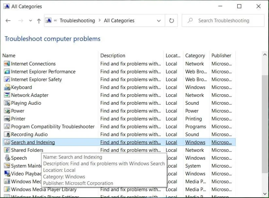The height and width of the screenshot is (198, 269).
Task: Click the Recording Audio icon
Action: 7,134
